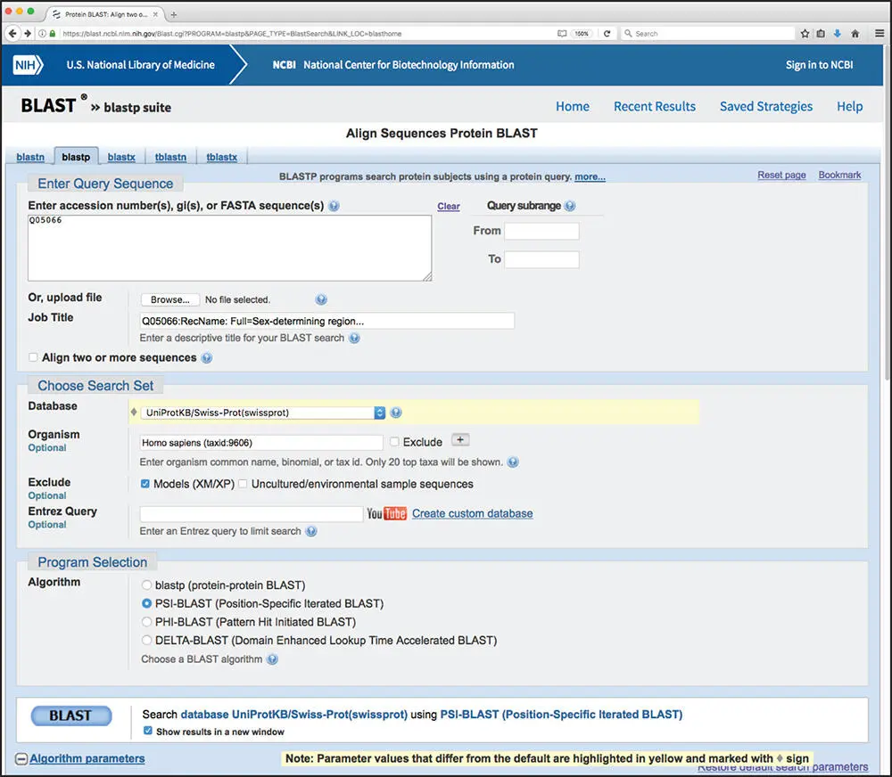Click the Query subrange To field
This screenshot has width=892, height=777.
pyautogui.click(x=541, y=259)
